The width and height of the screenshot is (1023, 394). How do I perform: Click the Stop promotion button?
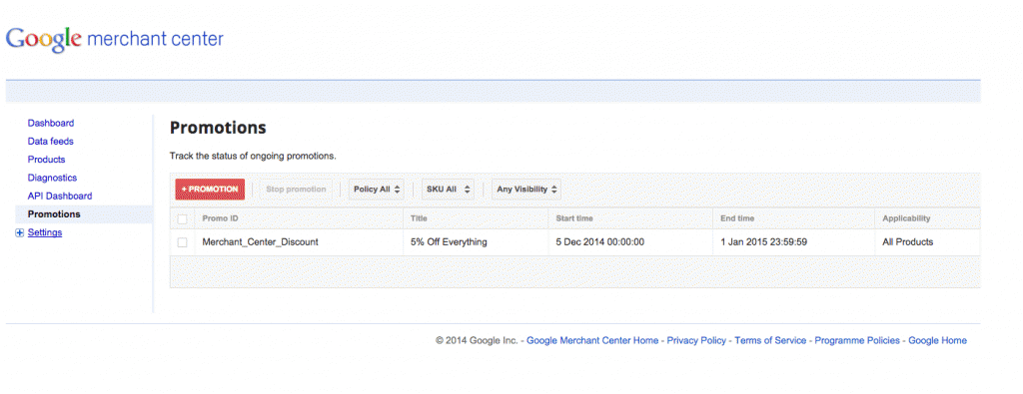(296, 190)
